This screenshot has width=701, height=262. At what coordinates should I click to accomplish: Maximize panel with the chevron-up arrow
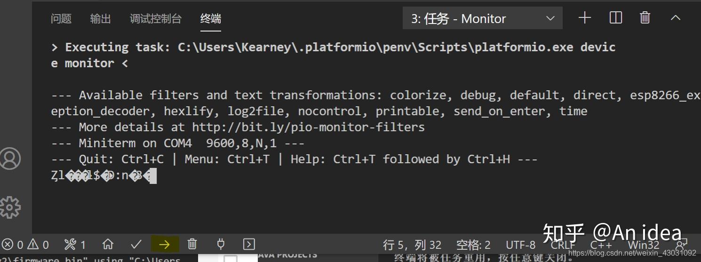pos(675,18)
